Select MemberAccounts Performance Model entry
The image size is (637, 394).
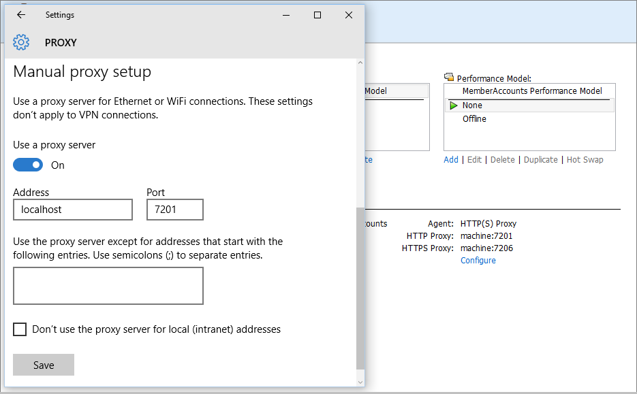[x=532, y=91]
